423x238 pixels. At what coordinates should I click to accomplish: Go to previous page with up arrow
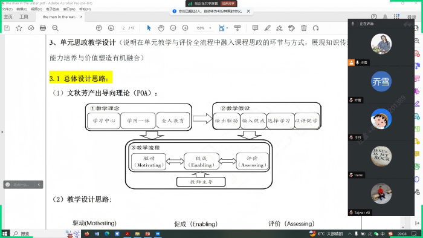coord(98,28)
